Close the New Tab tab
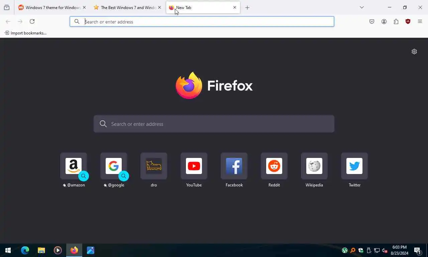The width and height of the screenshot is (428, 257). tap(234, 7)
